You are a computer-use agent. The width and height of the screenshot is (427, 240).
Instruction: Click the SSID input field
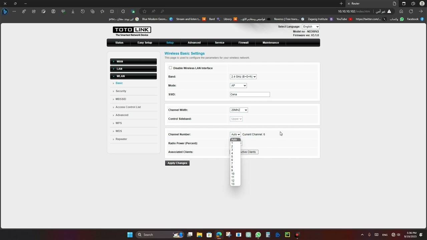point(250,94)
